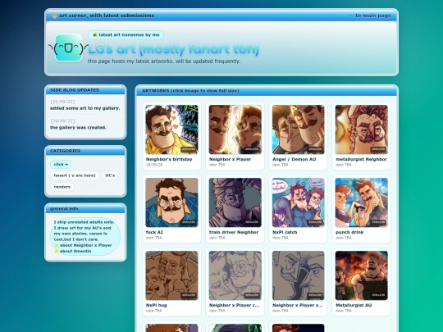Click the 'click →' category pill
This screenshot has width=443, height=332.
(x=61, y=164)
